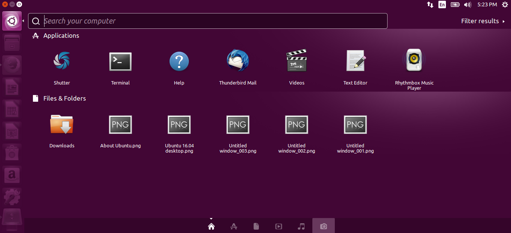
Task: Open System Settings from the launcher
Action: coord(12,197)
